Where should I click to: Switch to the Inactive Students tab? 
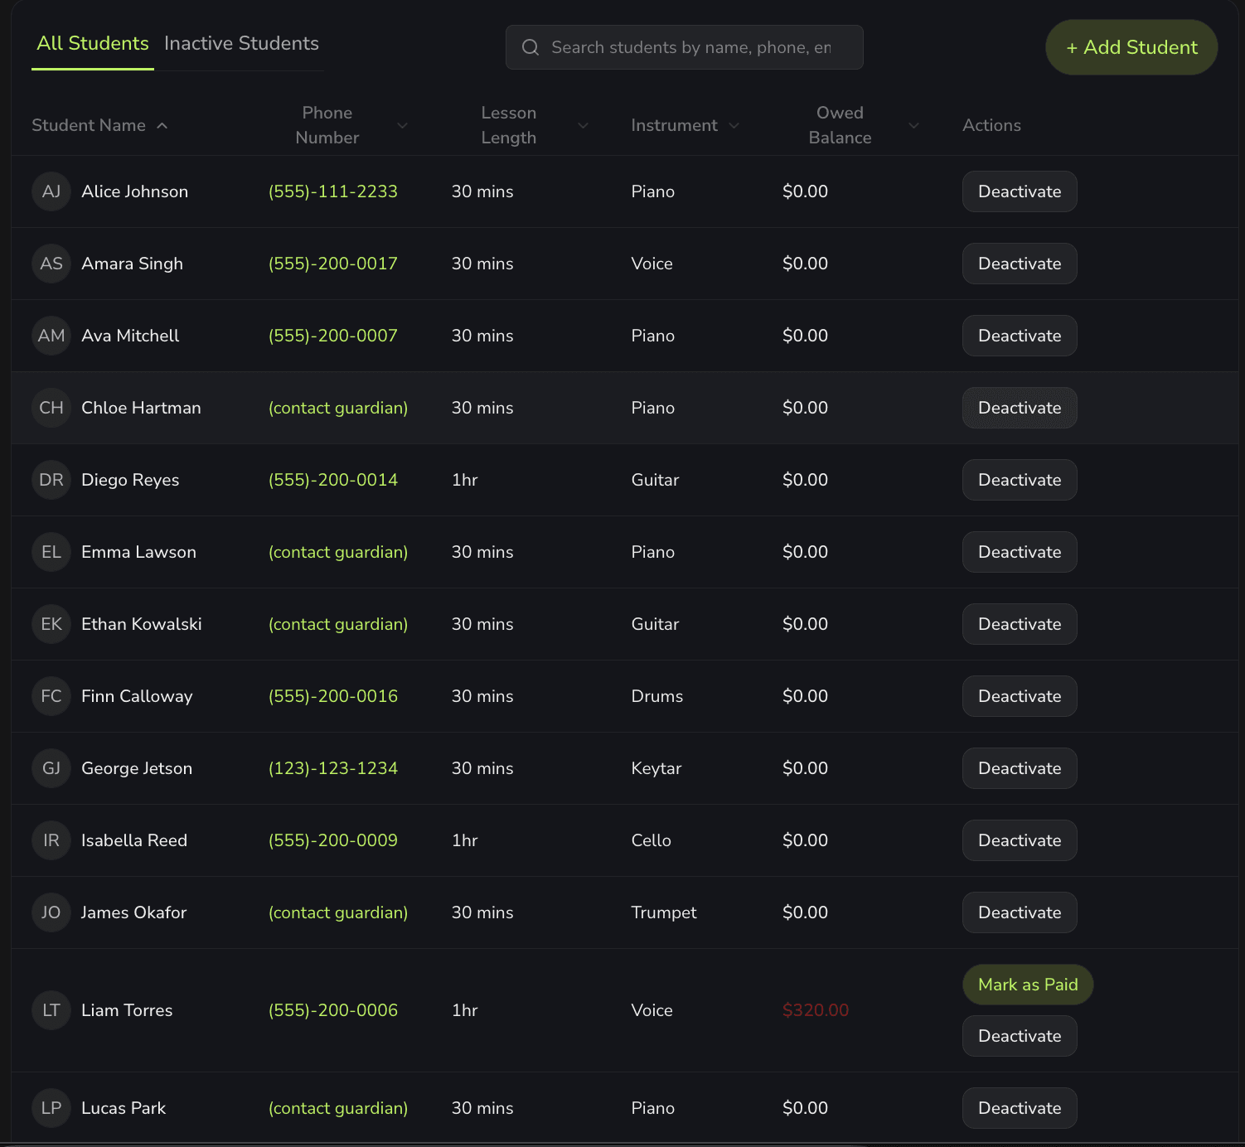click(x=241, y=43)
